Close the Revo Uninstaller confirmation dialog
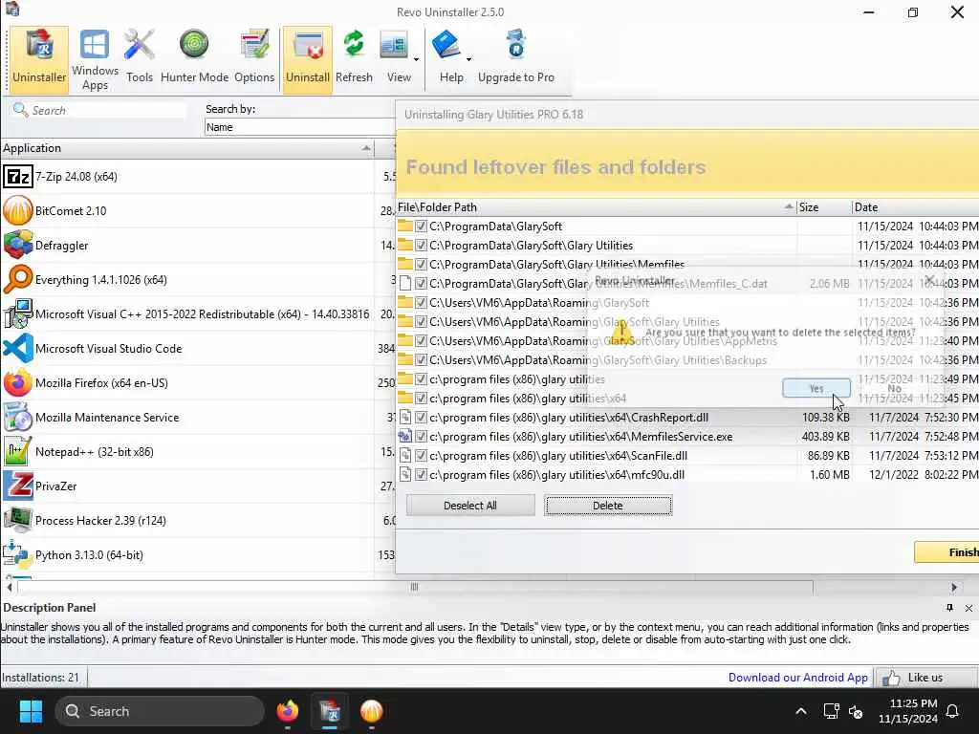This screenshot has height=734, width=979. (929, 280)
